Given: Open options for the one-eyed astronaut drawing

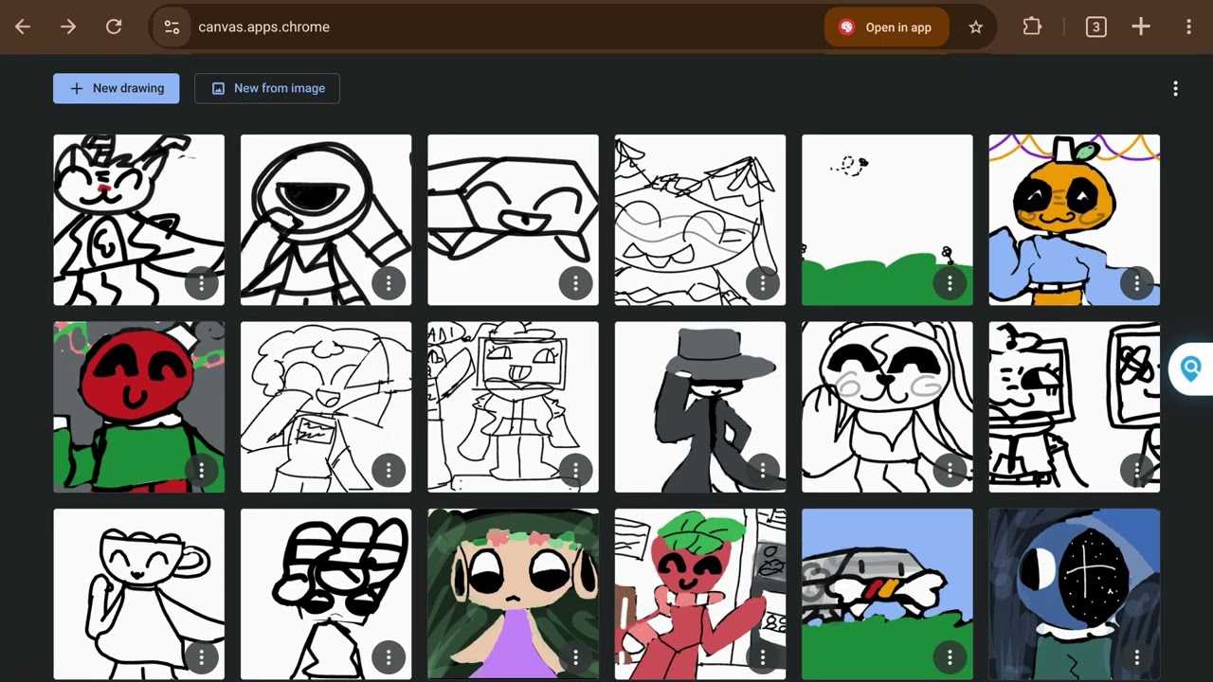Looking at the screenshot, I should (x=389, y=282).
